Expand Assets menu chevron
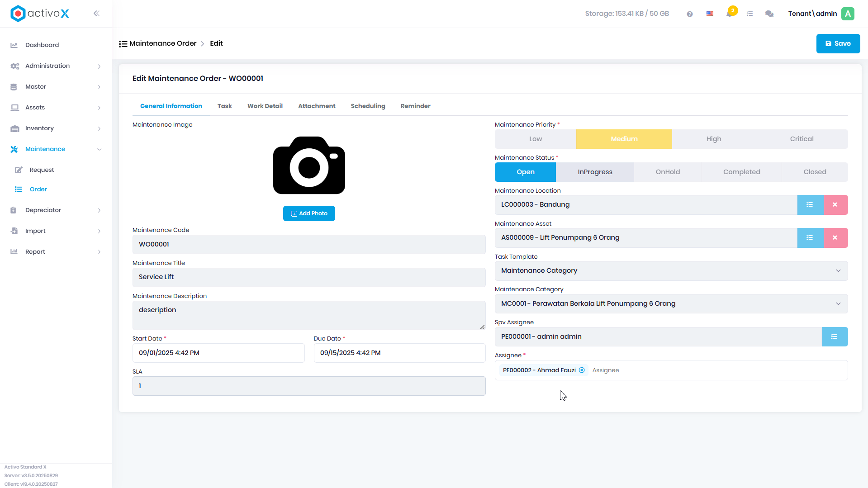Viewport: 868px width, 488px height. pyautogui.click(x=99, y=108)
